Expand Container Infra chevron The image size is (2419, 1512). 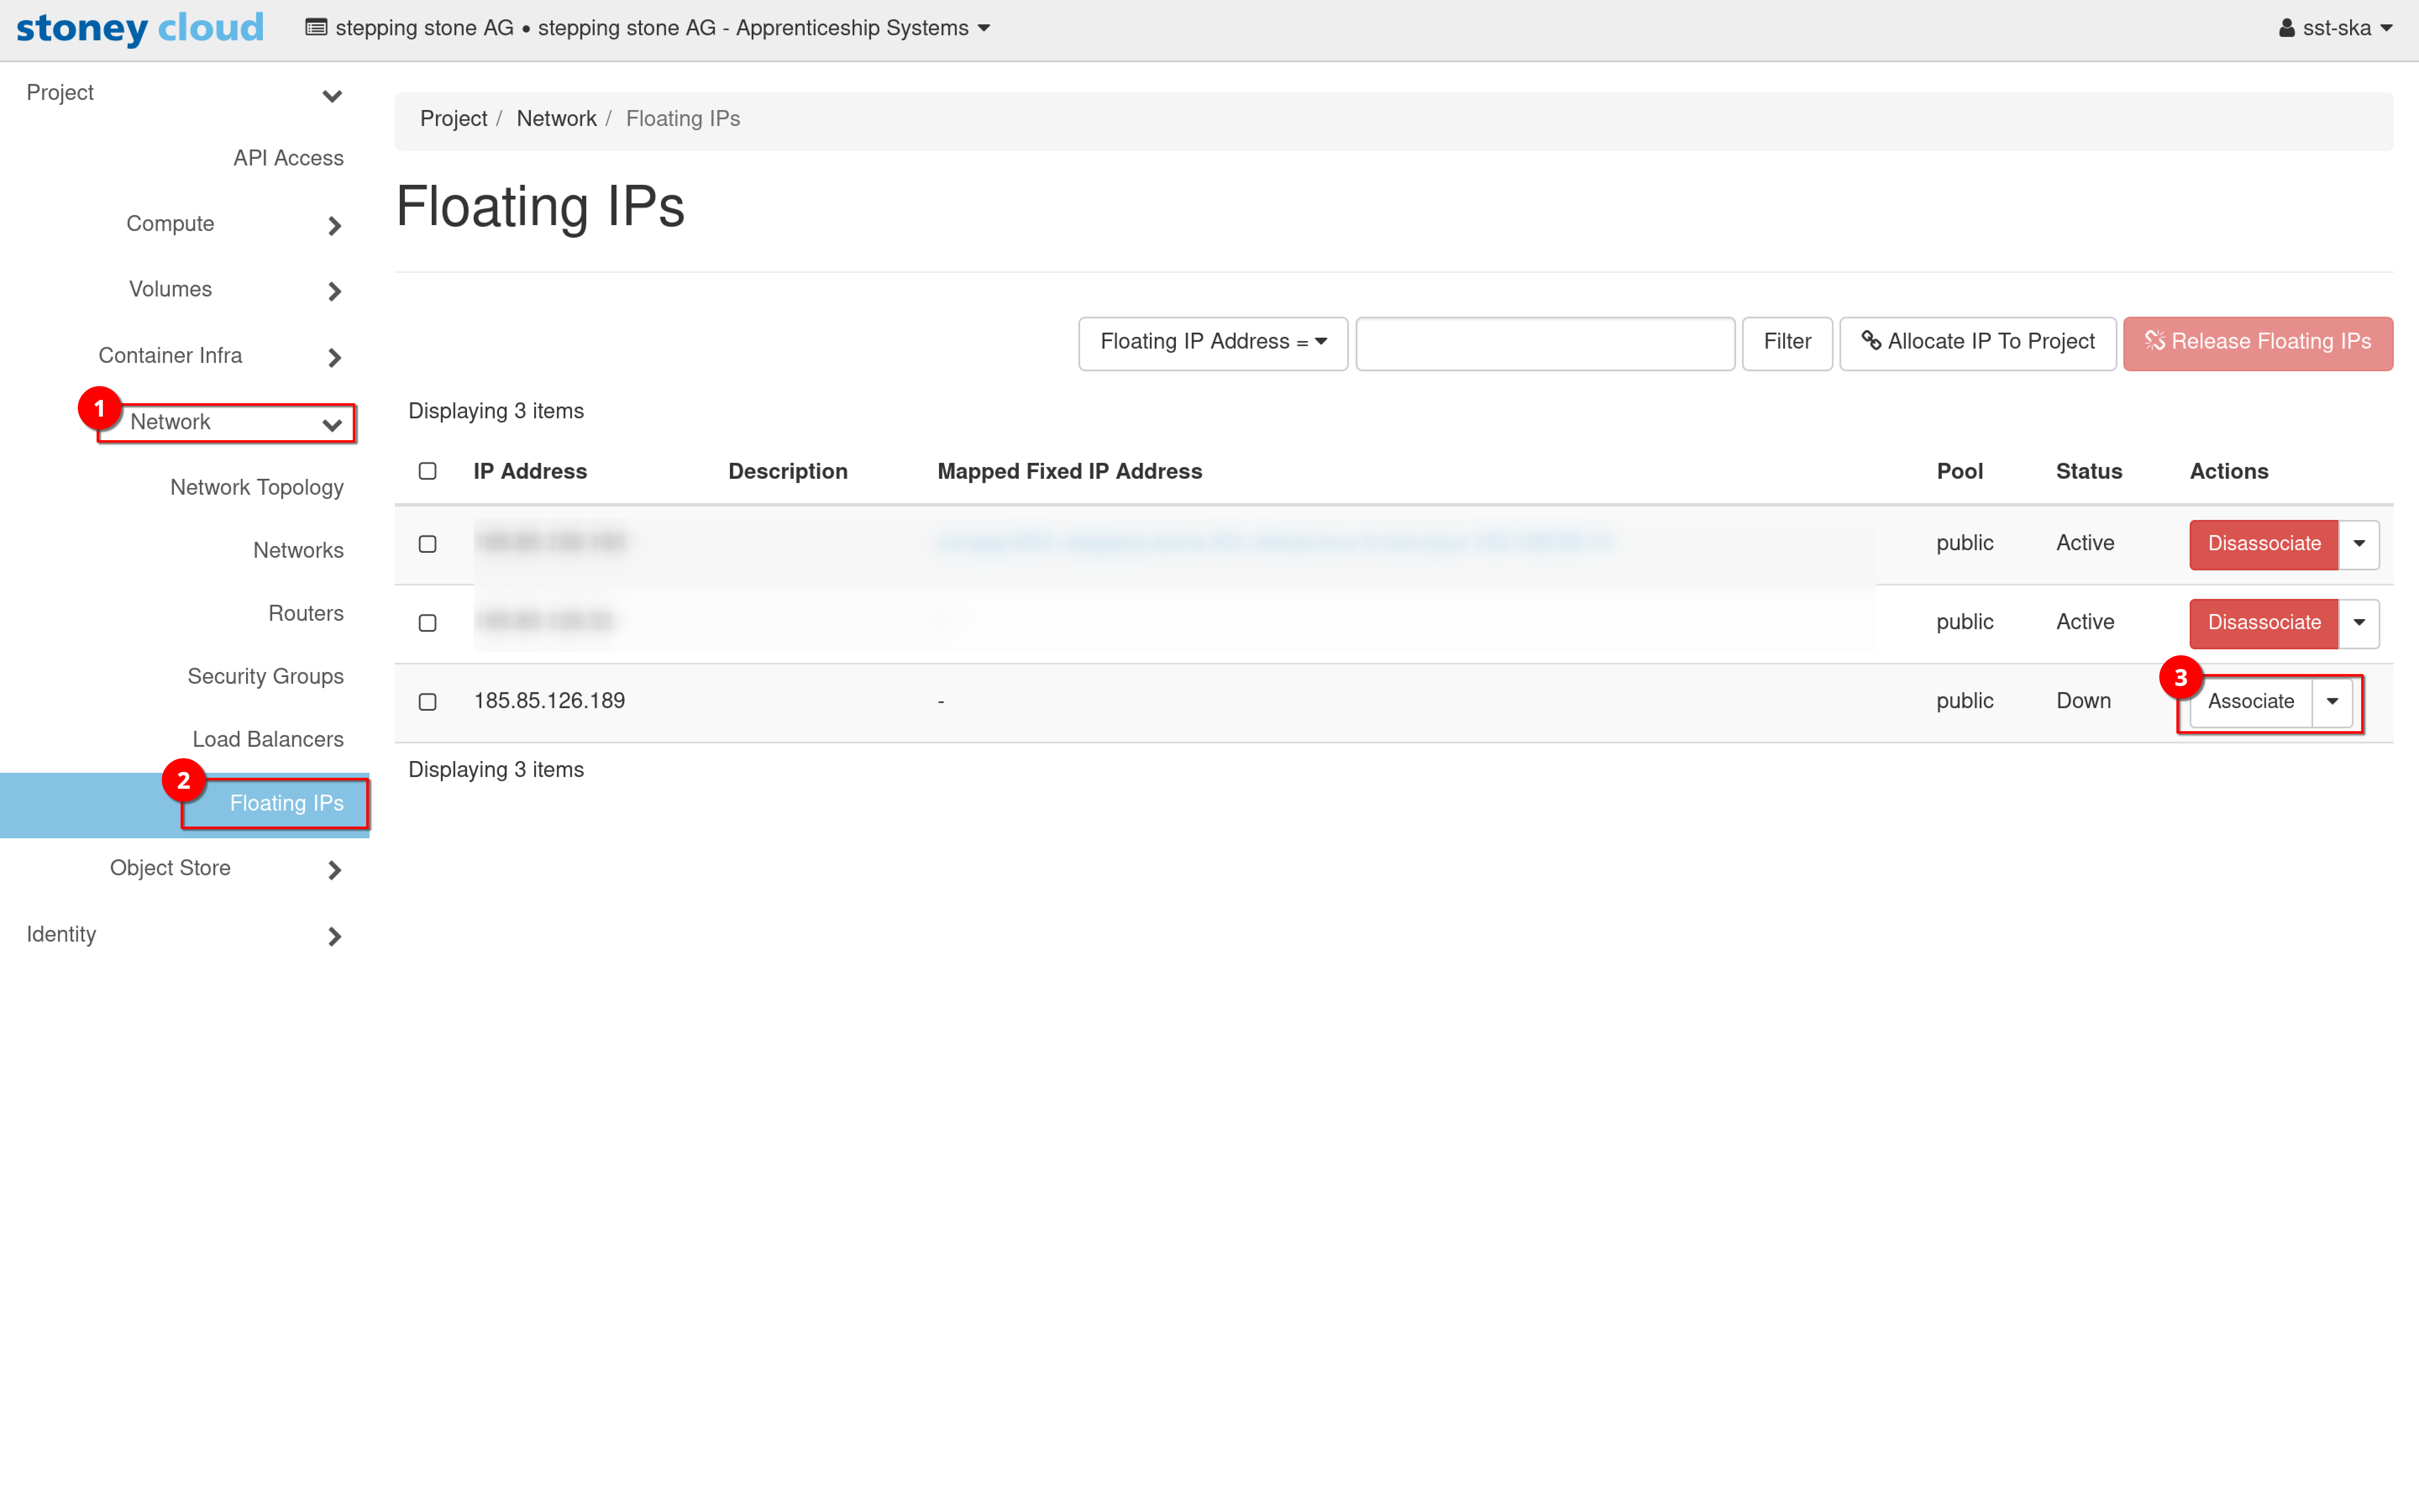click(334, 357)
